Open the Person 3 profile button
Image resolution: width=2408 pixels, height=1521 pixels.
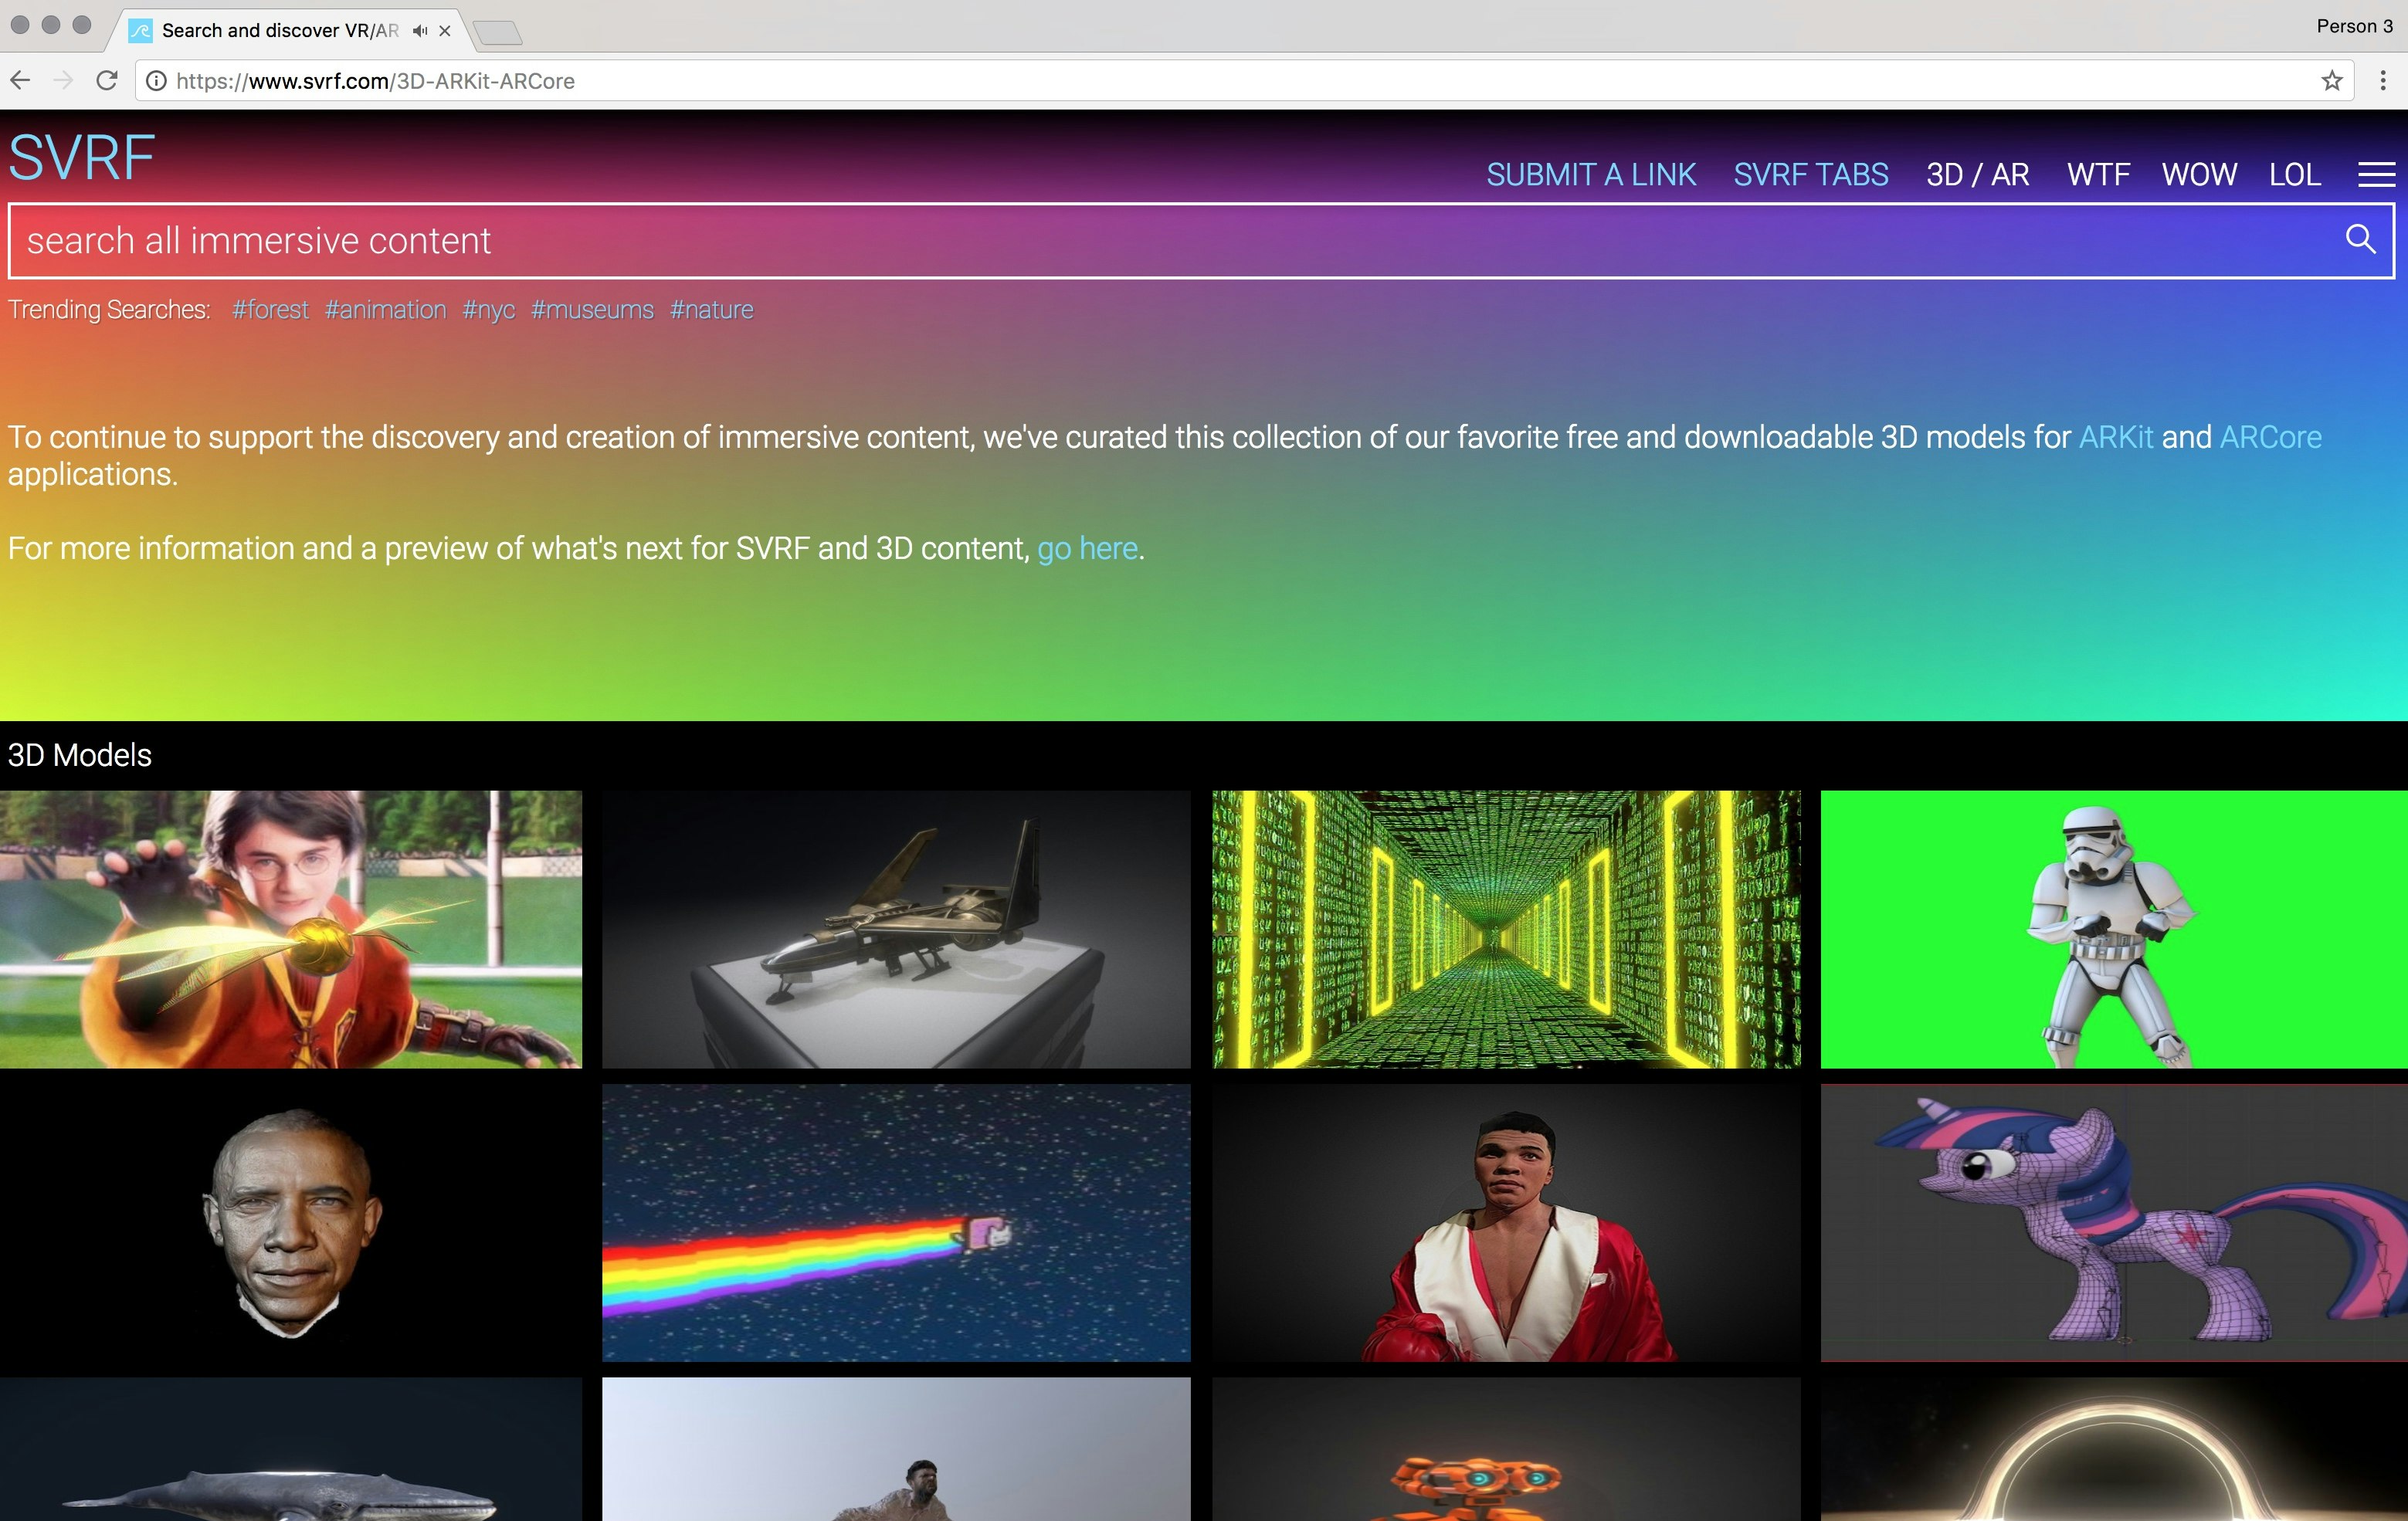(2354, 26)
